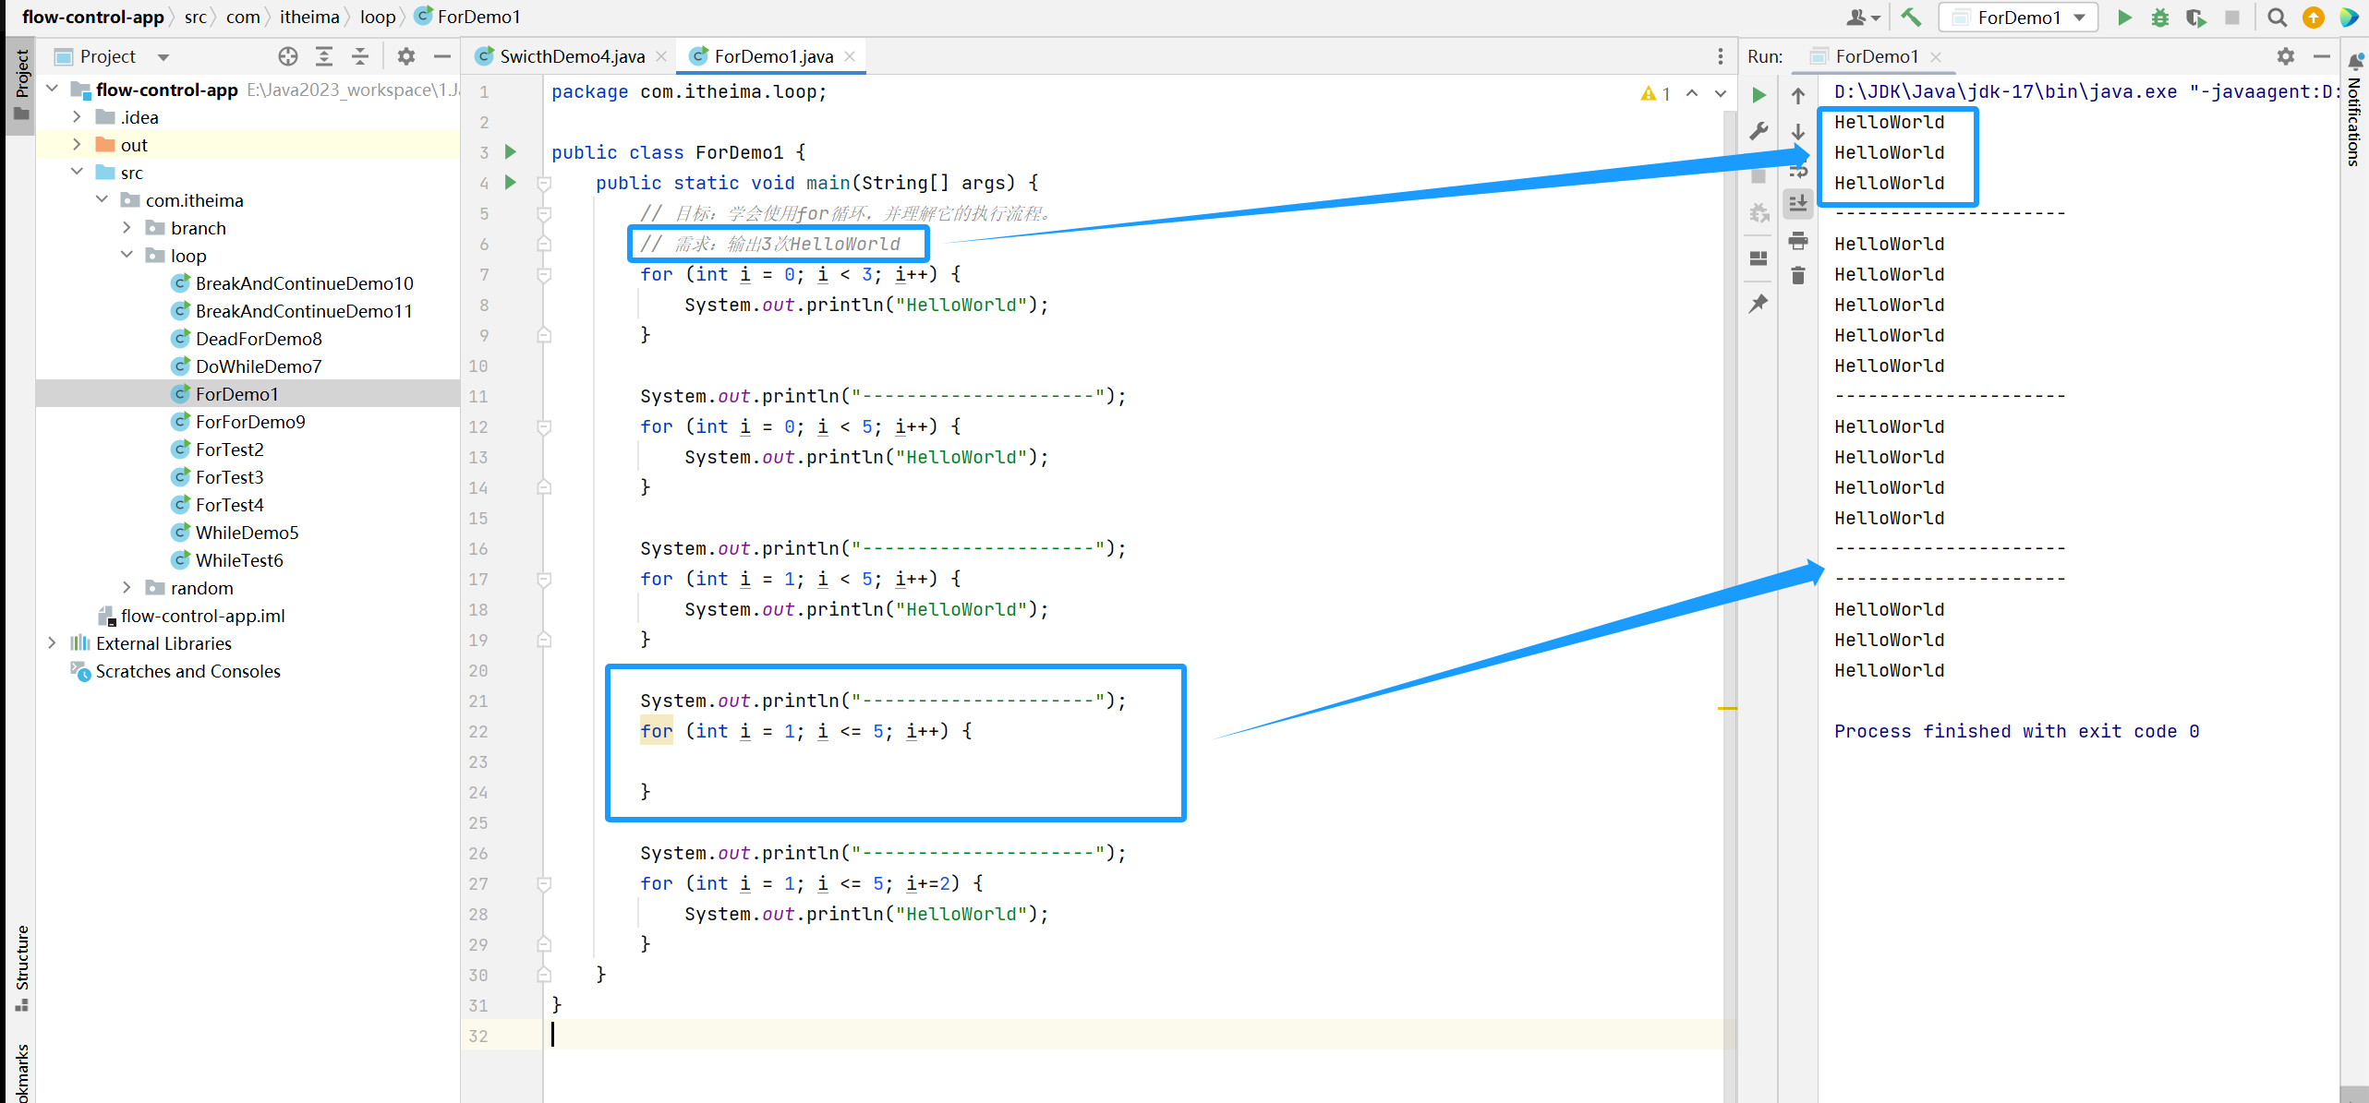The image size is (2369, 1103).
Task: Open ForDemo1 run configuration dropdown
Action: [2018, 17]
